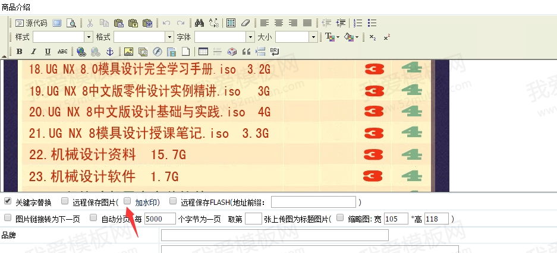Tick the 加水印 watermark checkbox
This screenshot has height=253, width=557.
point(127,201)
